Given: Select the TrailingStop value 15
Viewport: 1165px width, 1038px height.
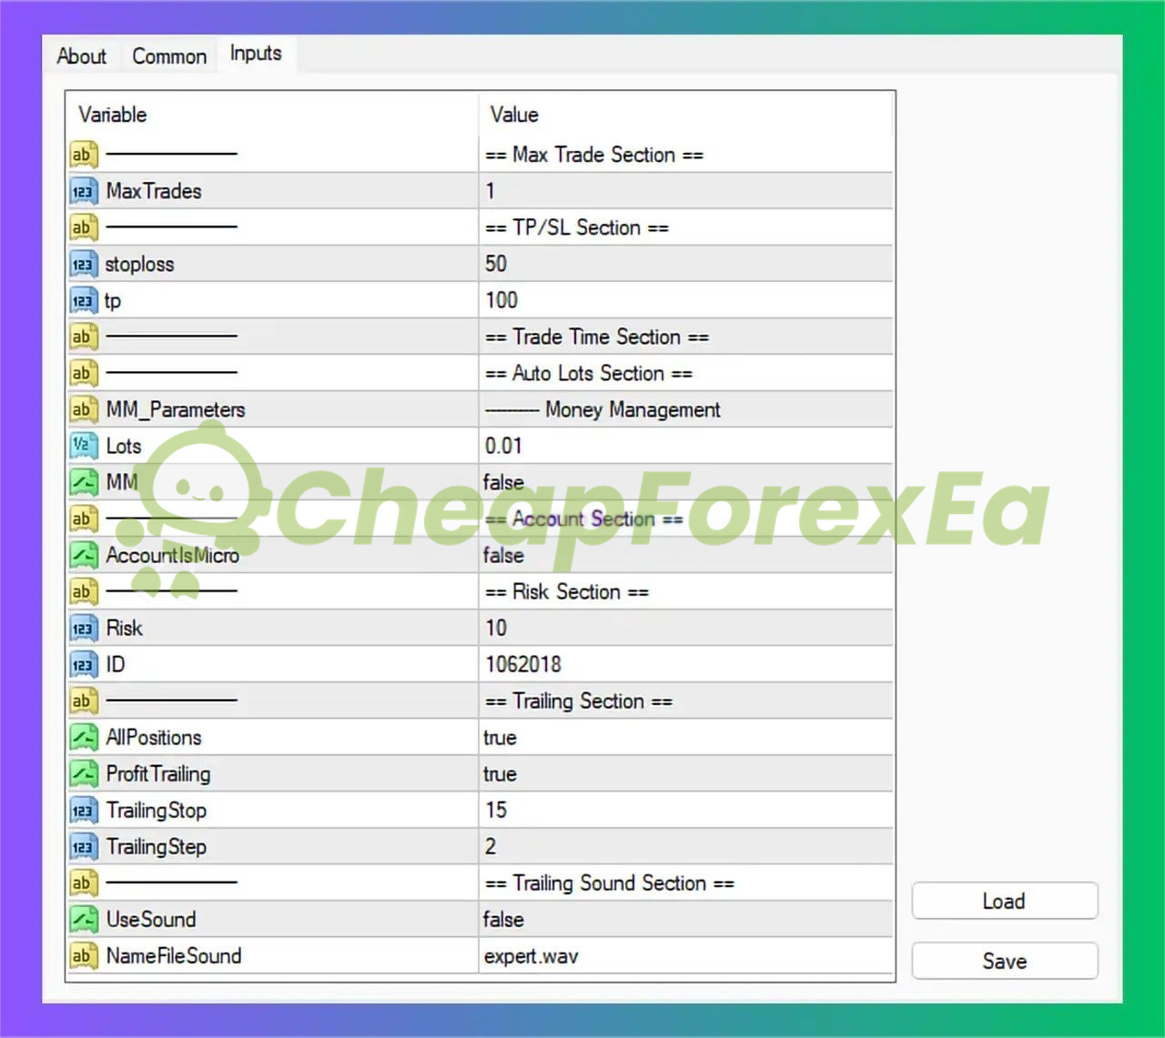Looking at the screenshot, I should pyautogui.click(x=495, y=810).
